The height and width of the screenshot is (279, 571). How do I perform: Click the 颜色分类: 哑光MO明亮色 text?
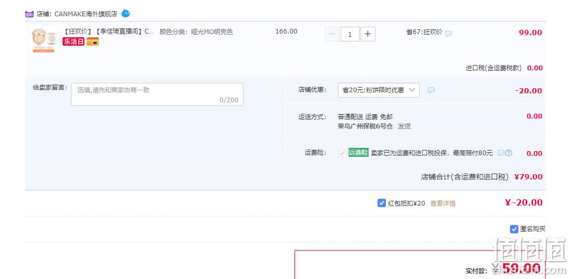click(196, 31)
